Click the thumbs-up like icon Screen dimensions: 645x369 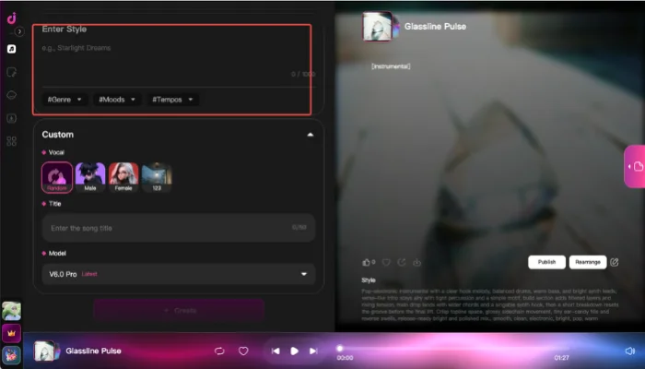pyautogui.click(x=366, y=262)
